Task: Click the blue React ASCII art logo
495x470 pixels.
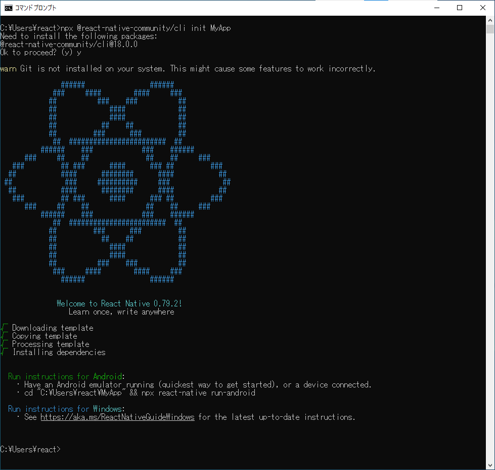Action: [x=117, y=182]
